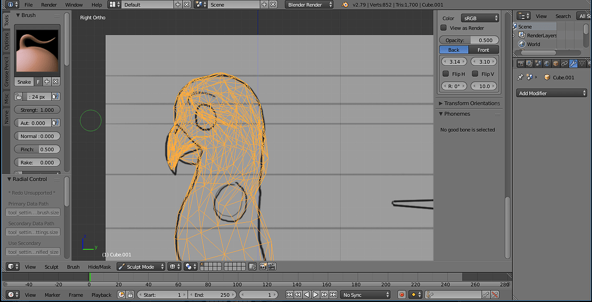Open the File menu
Viewport: 592px width, 302px height.
click(28, 5)
